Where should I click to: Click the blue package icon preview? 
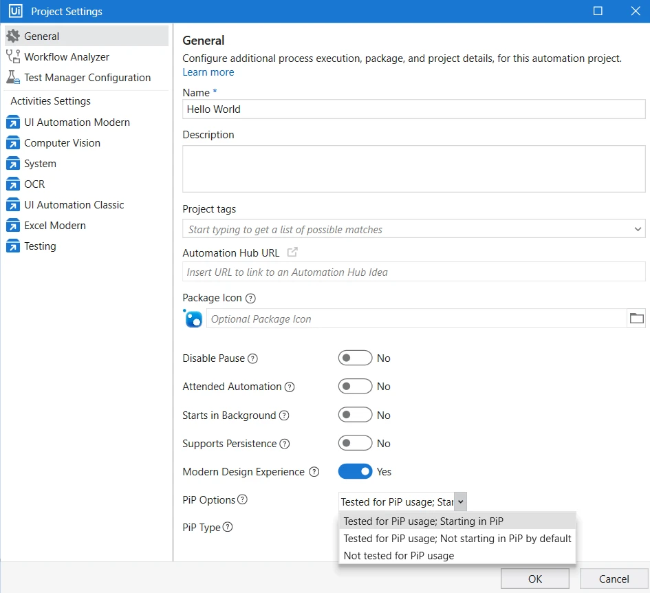coord(193,319)
